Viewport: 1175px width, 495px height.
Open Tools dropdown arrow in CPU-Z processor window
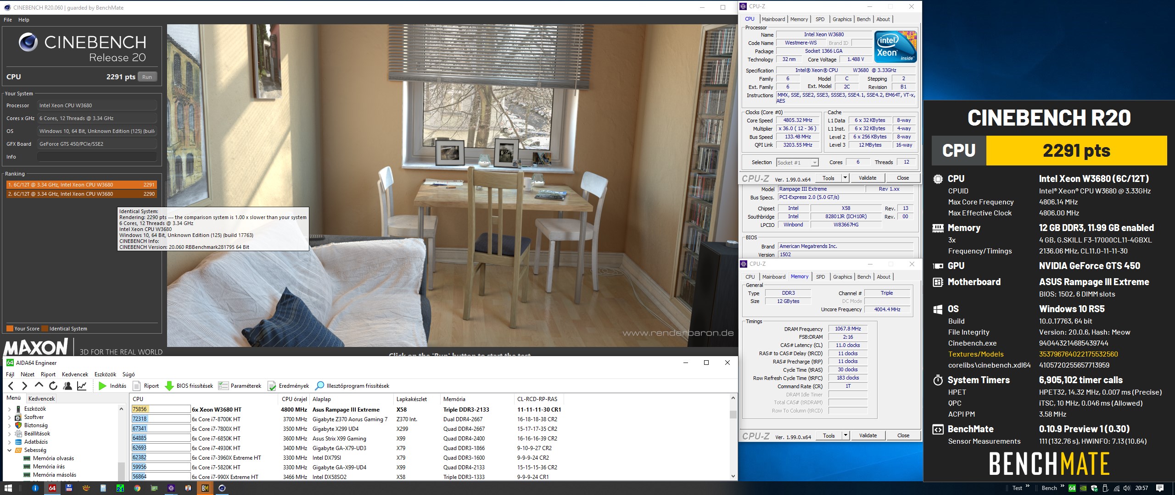pyautogui.click(x=845, y=178)
